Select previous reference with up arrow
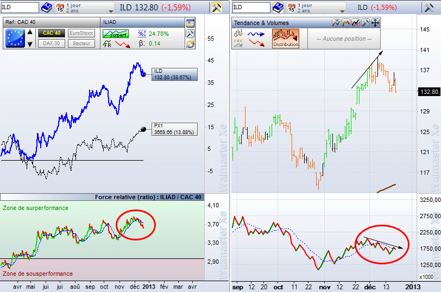This screenshot has height=292, width=441. [30, 32]
